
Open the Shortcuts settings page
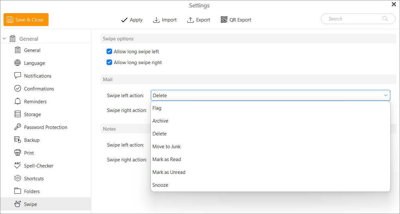46,178
